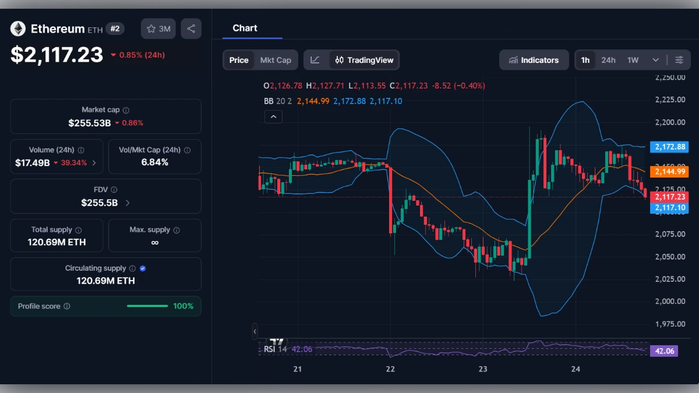Switch the chart view to Mkt Cap

coord(276,59)
